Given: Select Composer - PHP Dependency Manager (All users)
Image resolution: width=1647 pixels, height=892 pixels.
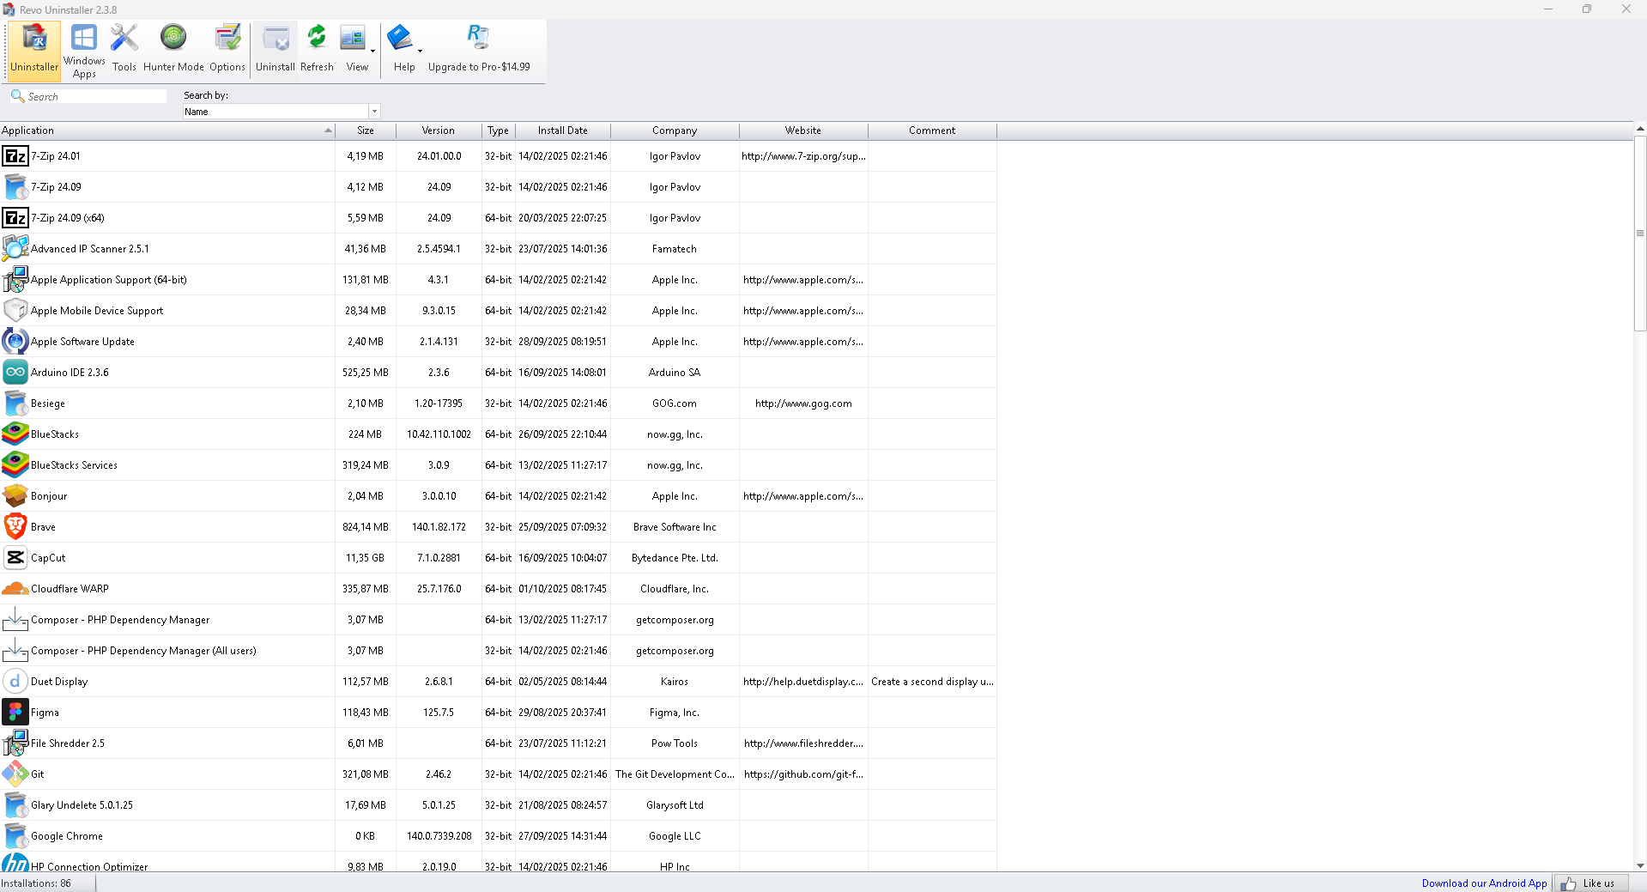Looking at the screenshot, I should (x=498, y=651).
